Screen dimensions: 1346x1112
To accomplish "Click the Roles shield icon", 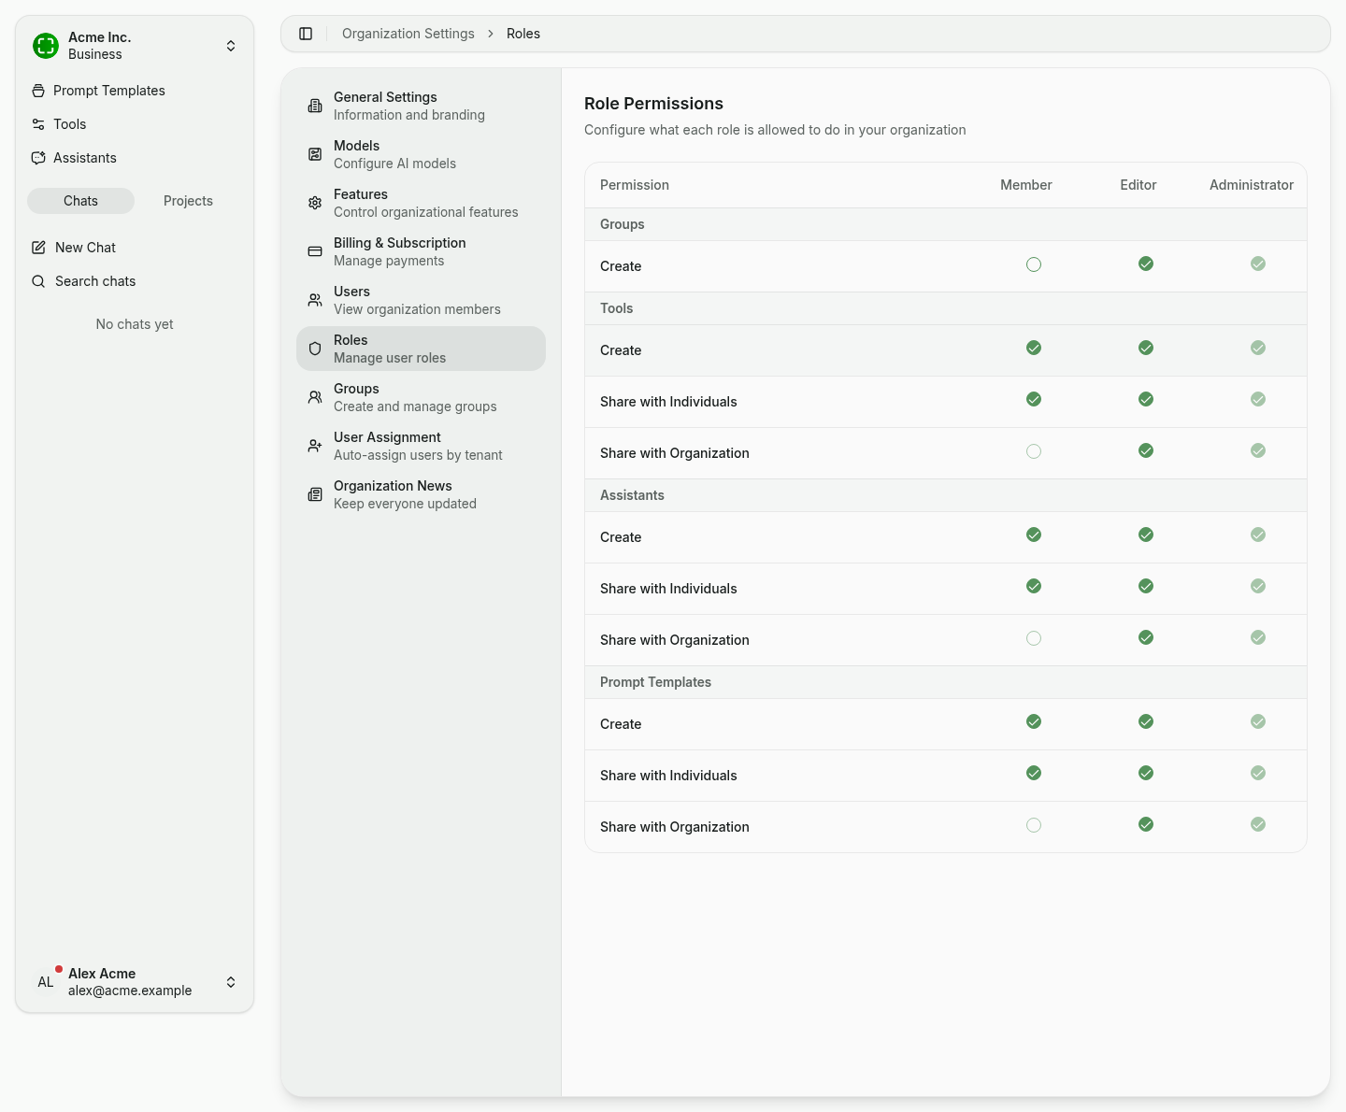I will pyautogui.click(x=315, y=349).
